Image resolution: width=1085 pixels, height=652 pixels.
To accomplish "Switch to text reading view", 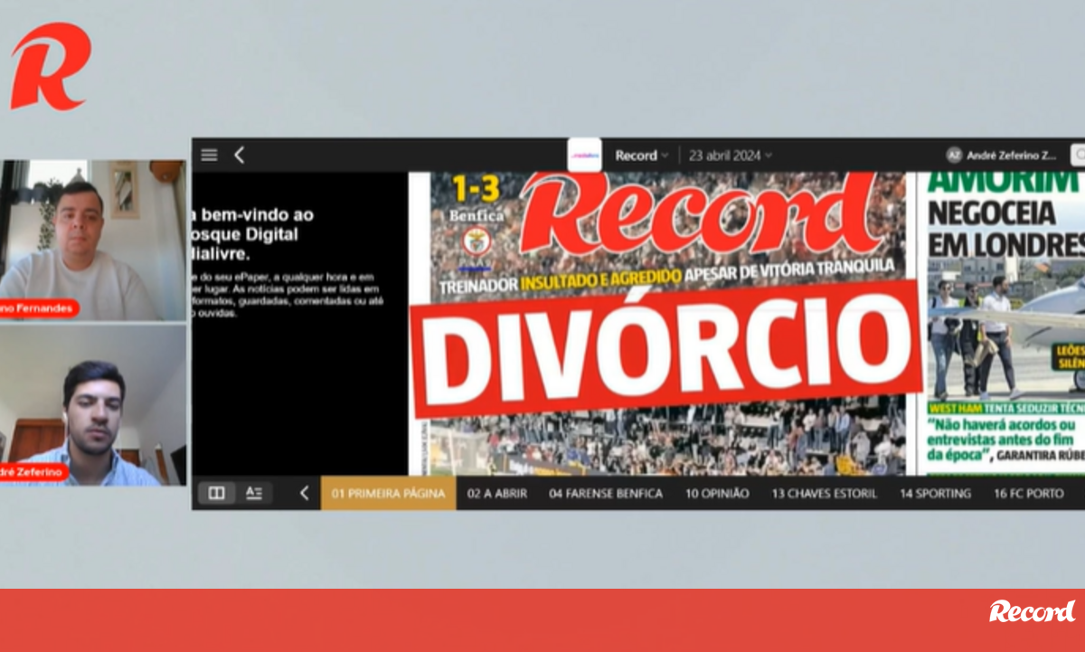I will (x=254, y=493).
